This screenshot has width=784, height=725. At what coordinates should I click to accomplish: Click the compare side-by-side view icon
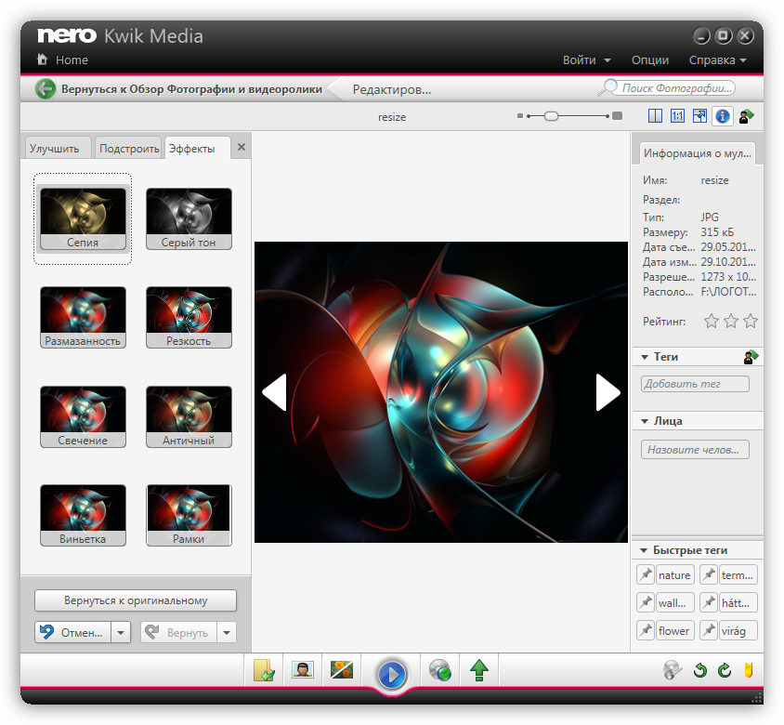click(655, 116)
